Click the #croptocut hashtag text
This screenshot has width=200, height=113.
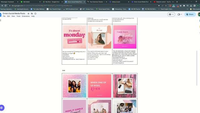[92, 59]
